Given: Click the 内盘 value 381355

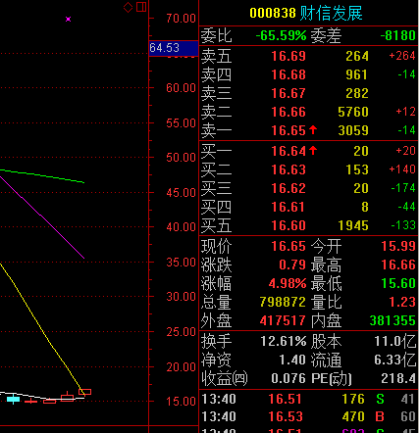Looking at the screenshot, I should point(393,320).
